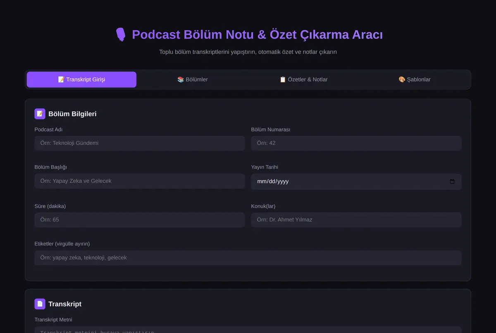The width and height of the screenshot is (496, 333).
Task: Click the 'Podcast Adı' label
Action: click(48, 129)
